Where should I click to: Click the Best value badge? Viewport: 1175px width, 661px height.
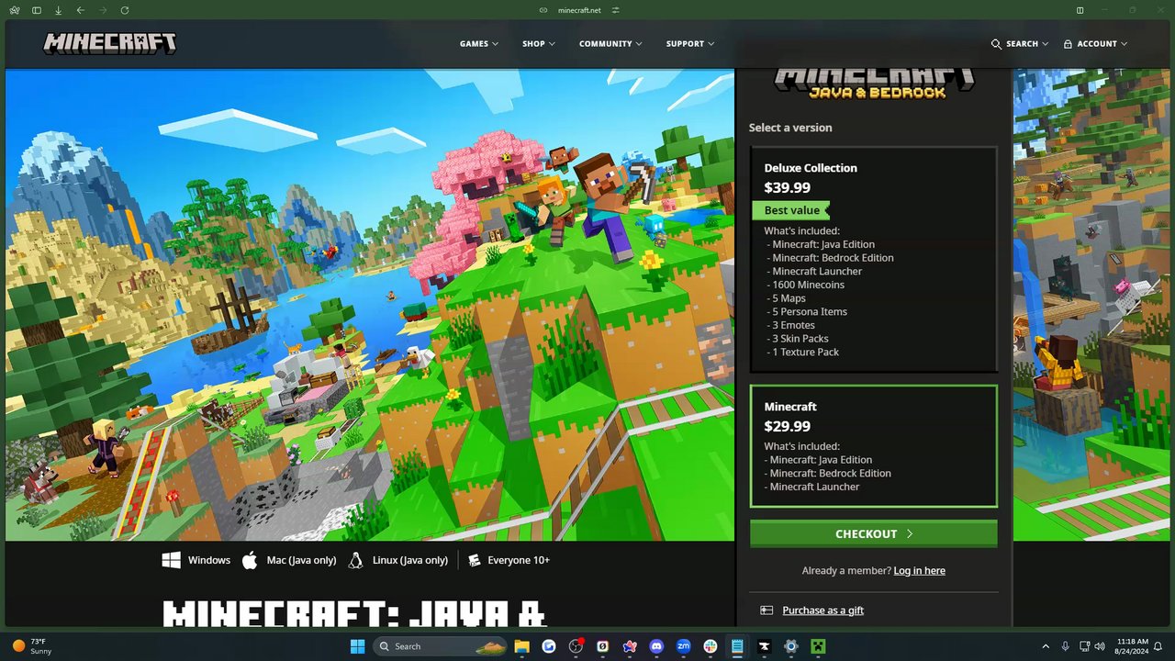(x=791, y=210)
